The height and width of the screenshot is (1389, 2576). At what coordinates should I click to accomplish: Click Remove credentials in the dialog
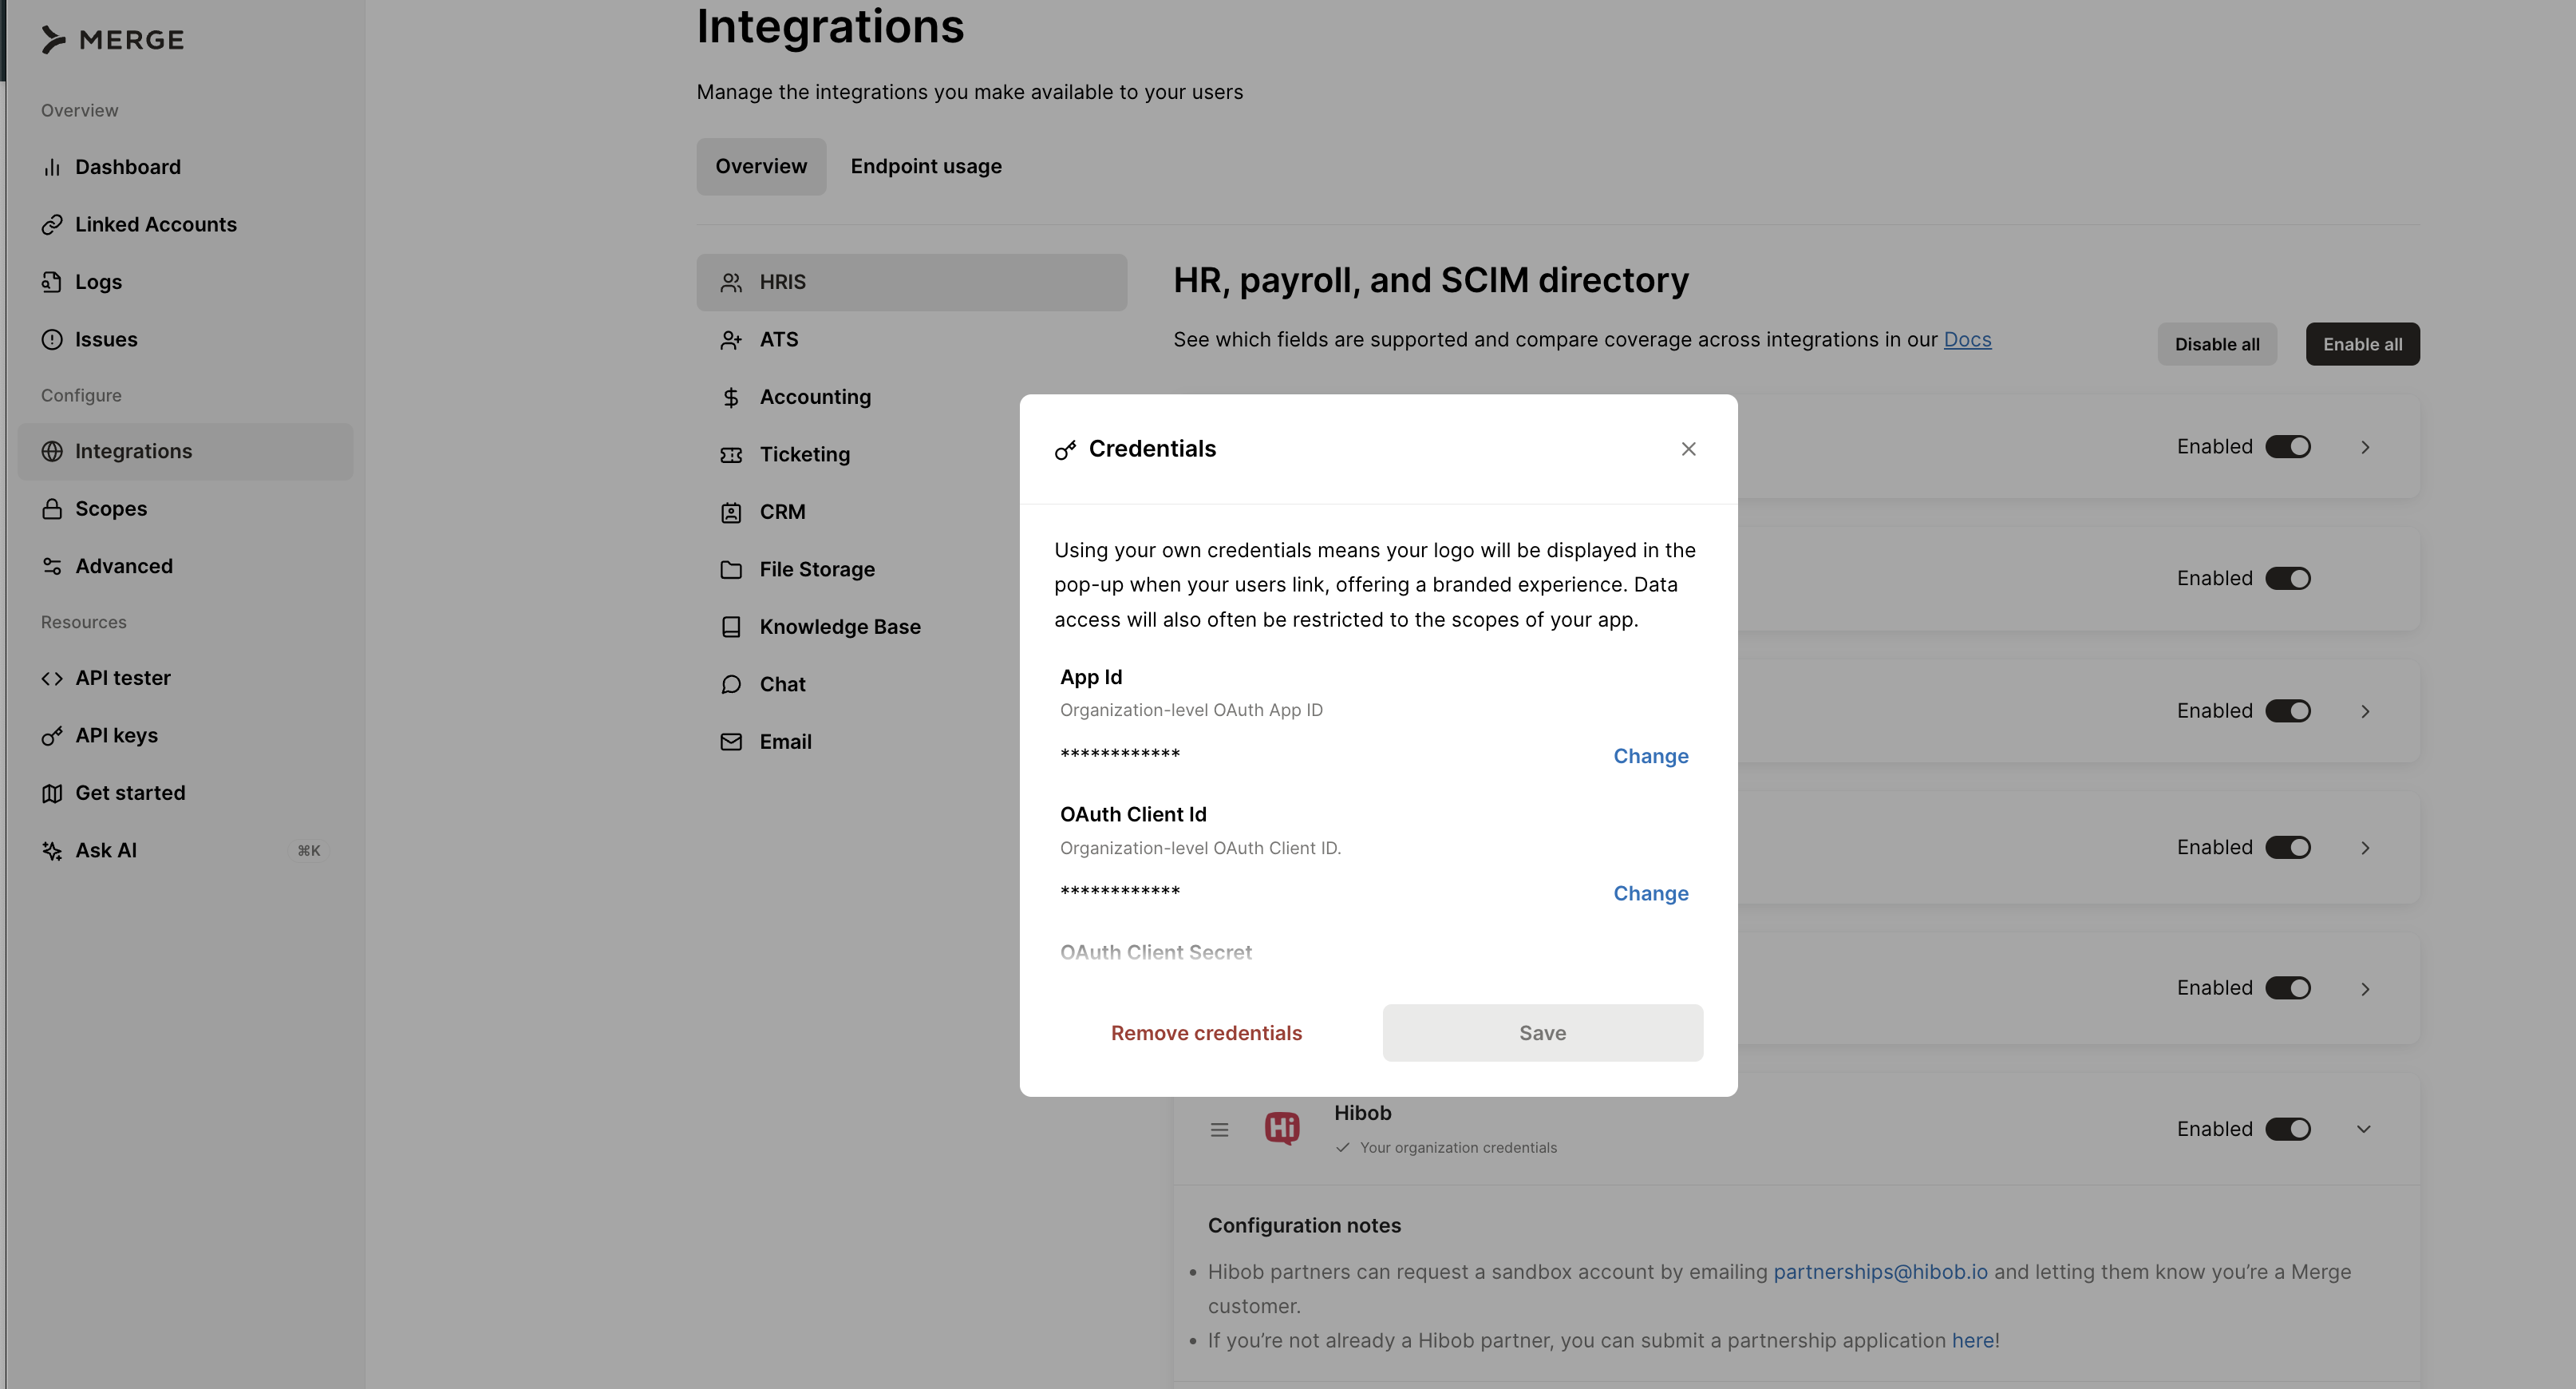tap(1206, 1033)
